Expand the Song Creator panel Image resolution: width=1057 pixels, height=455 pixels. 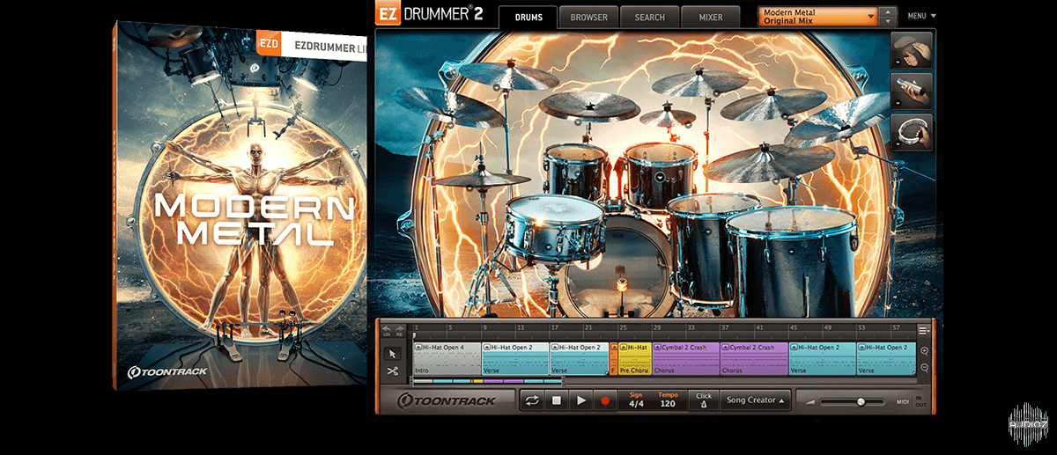755,400
